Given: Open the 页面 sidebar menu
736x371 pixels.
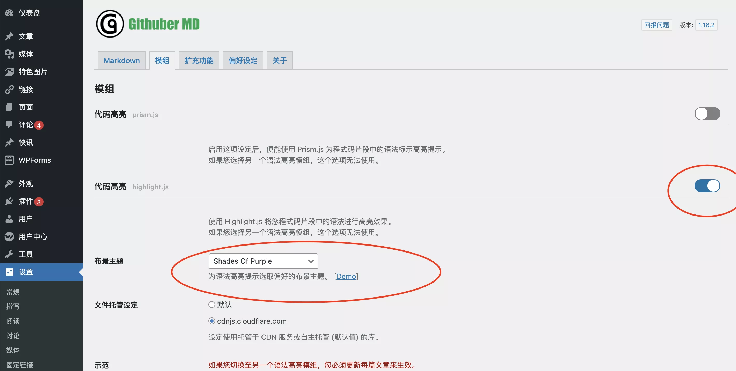Looking at the screenshot, I should (x=26, y=107).
